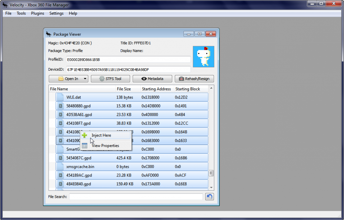Click the file list scrollbar

[211, 173]
